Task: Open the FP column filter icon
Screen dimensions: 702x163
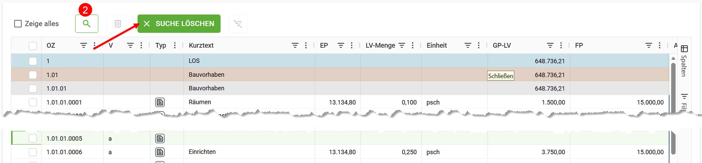Action: 649,46
